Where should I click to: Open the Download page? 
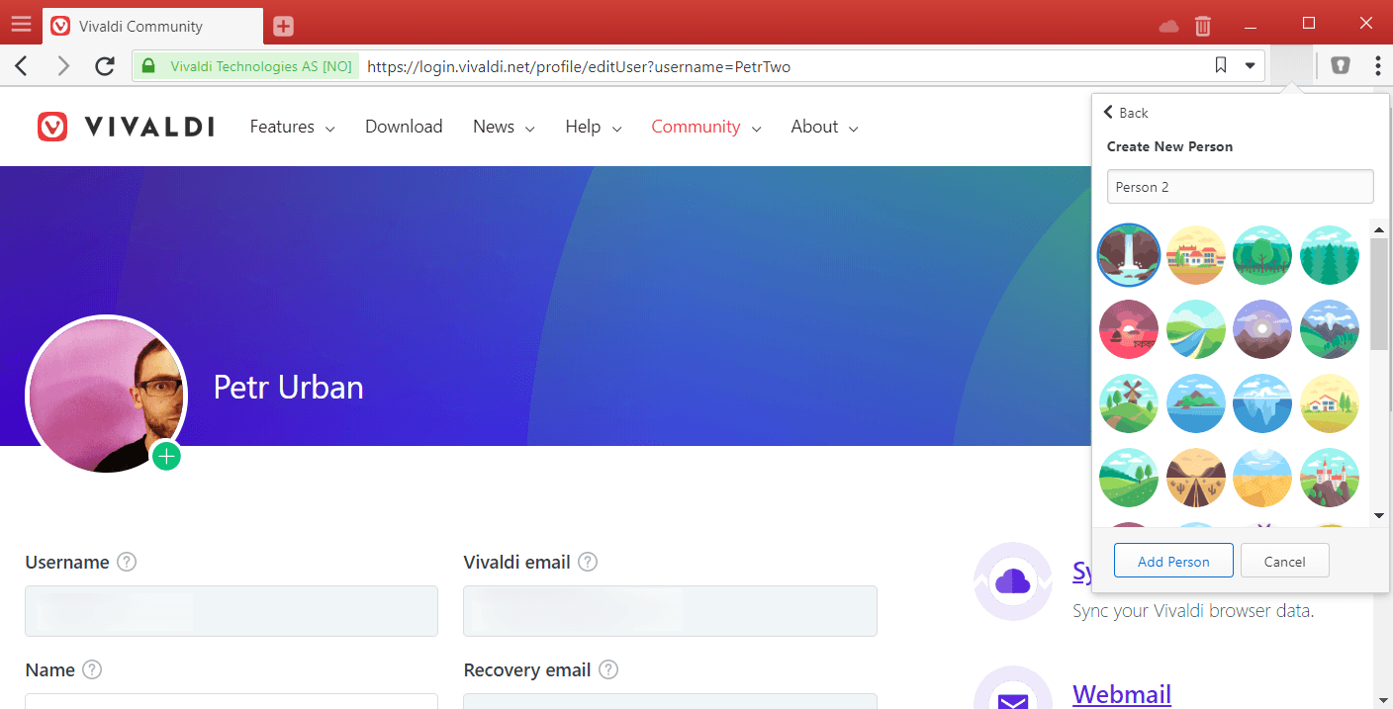[404, 127]
